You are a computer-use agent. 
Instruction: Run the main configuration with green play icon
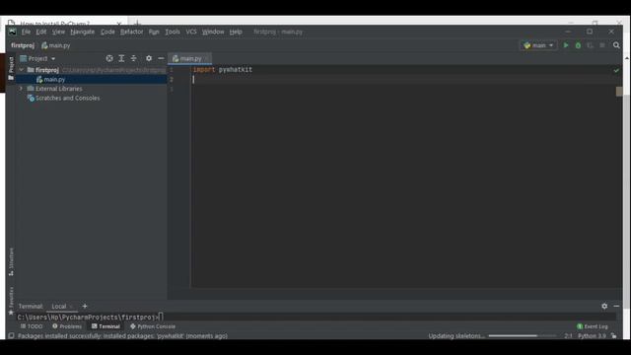pos(566,45)
